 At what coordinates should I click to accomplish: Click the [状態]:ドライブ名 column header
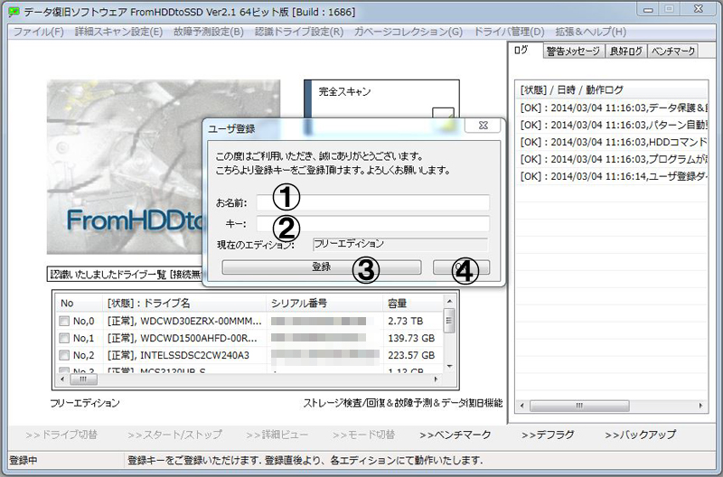[x=184, y=303]
